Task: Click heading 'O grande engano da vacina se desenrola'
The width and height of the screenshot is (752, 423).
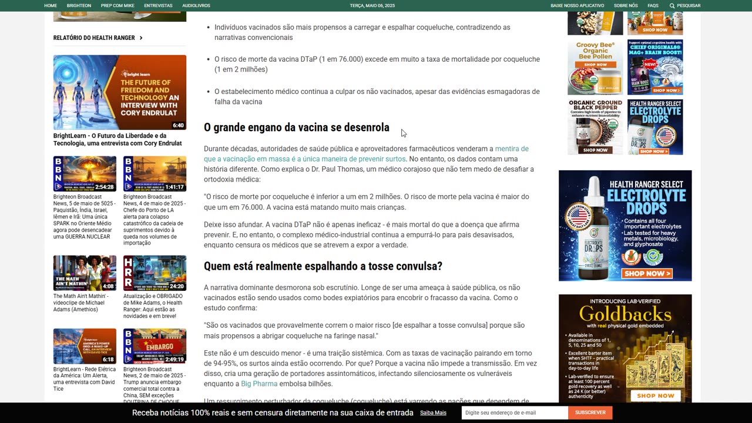Action: (x=297, y=127)
